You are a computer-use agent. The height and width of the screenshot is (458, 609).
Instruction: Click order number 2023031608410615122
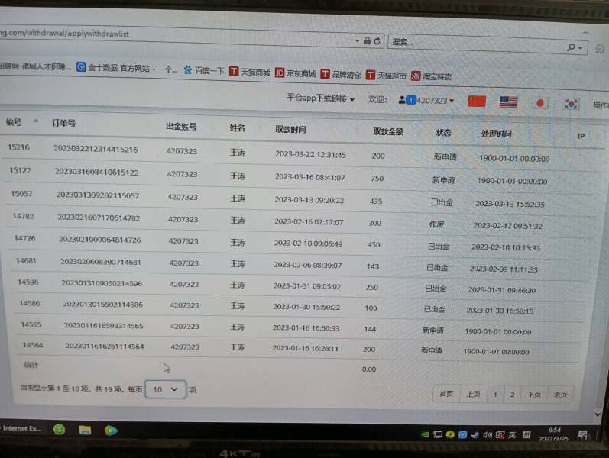tap(97, 172)
